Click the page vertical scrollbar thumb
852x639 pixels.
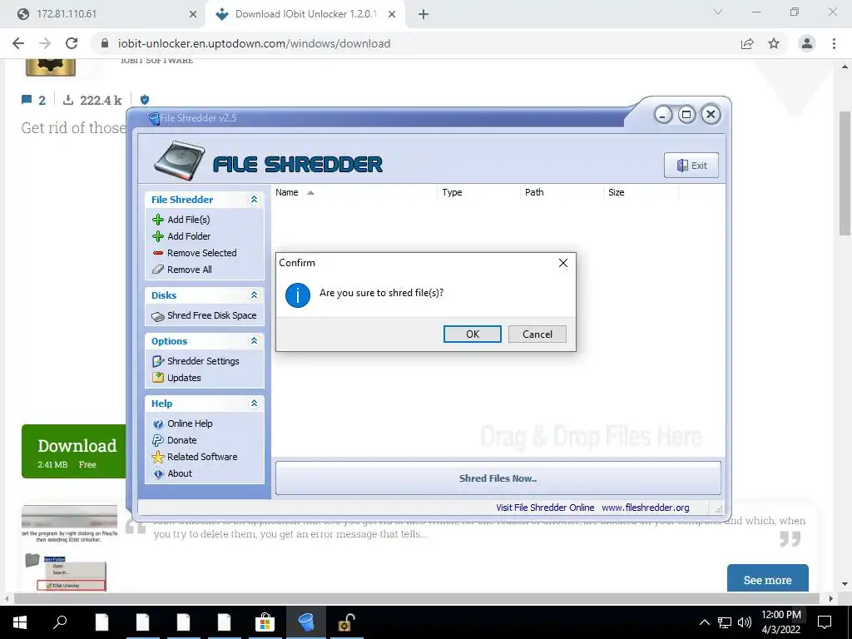(845, 173)
